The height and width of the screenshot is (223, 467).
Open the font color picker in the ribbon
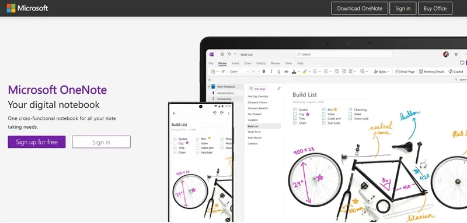coord(295,72)
